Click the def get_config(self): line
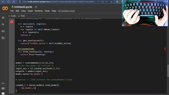The height and width of the screenshot is (95, 169). (x=31, y=40)
